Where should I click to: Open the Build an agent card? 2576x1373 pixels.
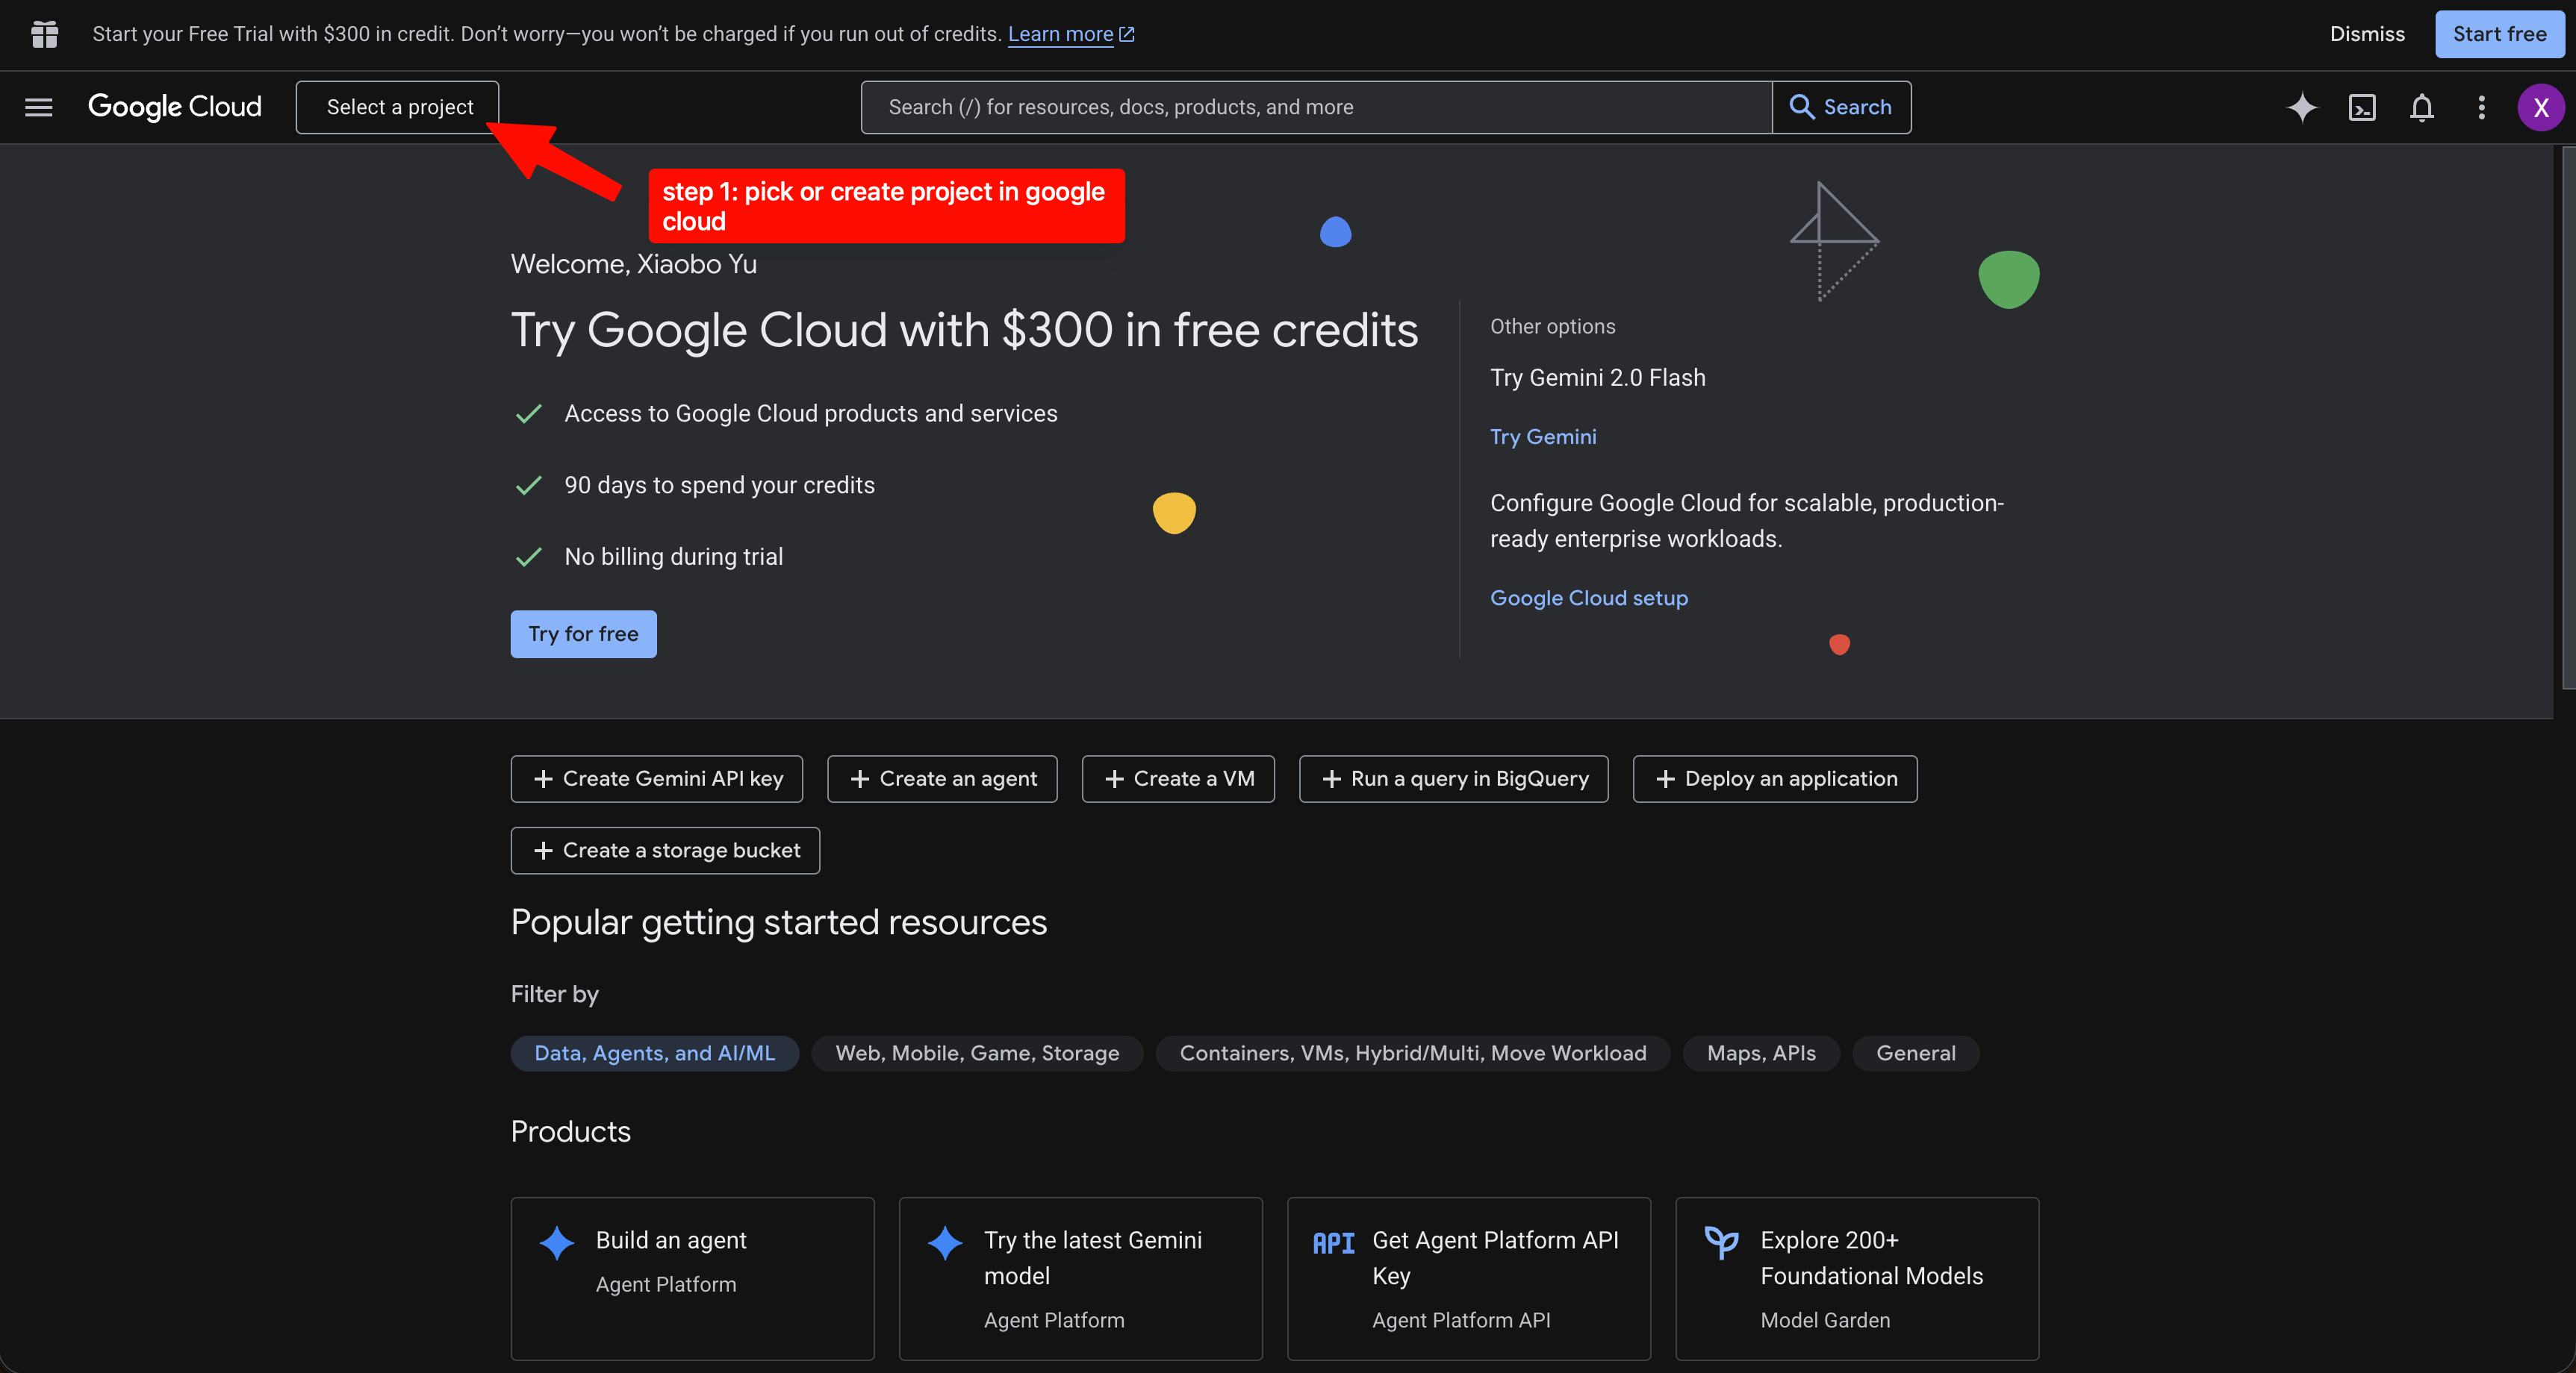coord(693,1279)
